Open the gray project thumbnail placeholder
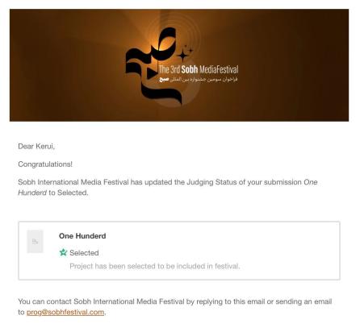The width and height of the screenshot is (360, 332). 35,241
